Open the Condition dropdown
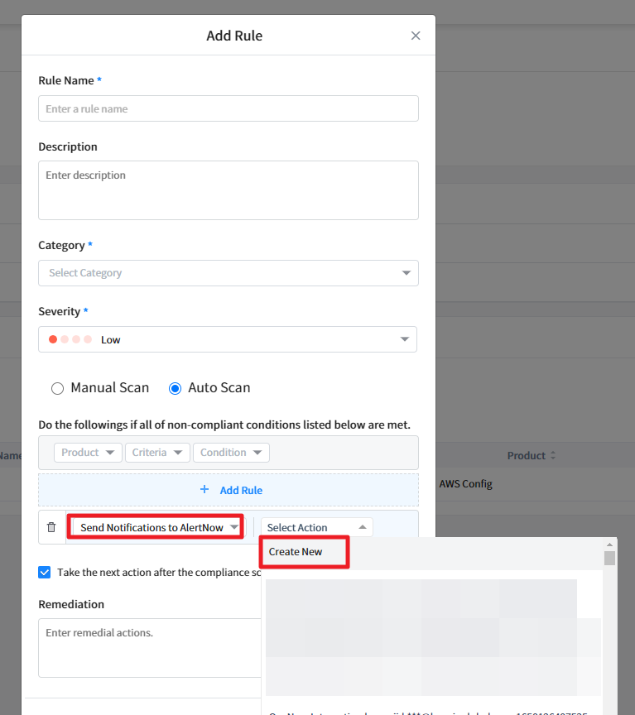635x715 pixels. (231, 453)
